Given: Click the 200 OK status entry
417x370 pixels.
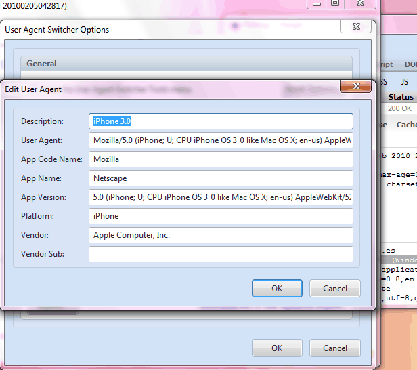Looking at the screenshot, I should [x=399, y=108].
